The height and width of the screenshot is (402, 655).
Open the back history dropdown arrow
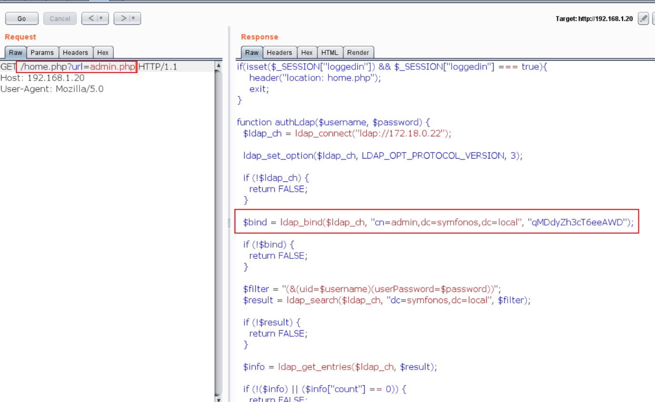(101, 19)
